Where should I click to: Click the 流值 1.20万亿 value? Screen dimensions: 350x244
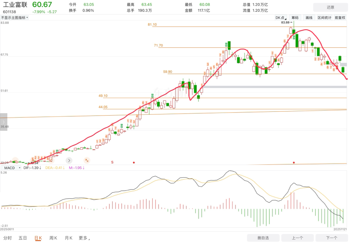[x=260, y=10]
